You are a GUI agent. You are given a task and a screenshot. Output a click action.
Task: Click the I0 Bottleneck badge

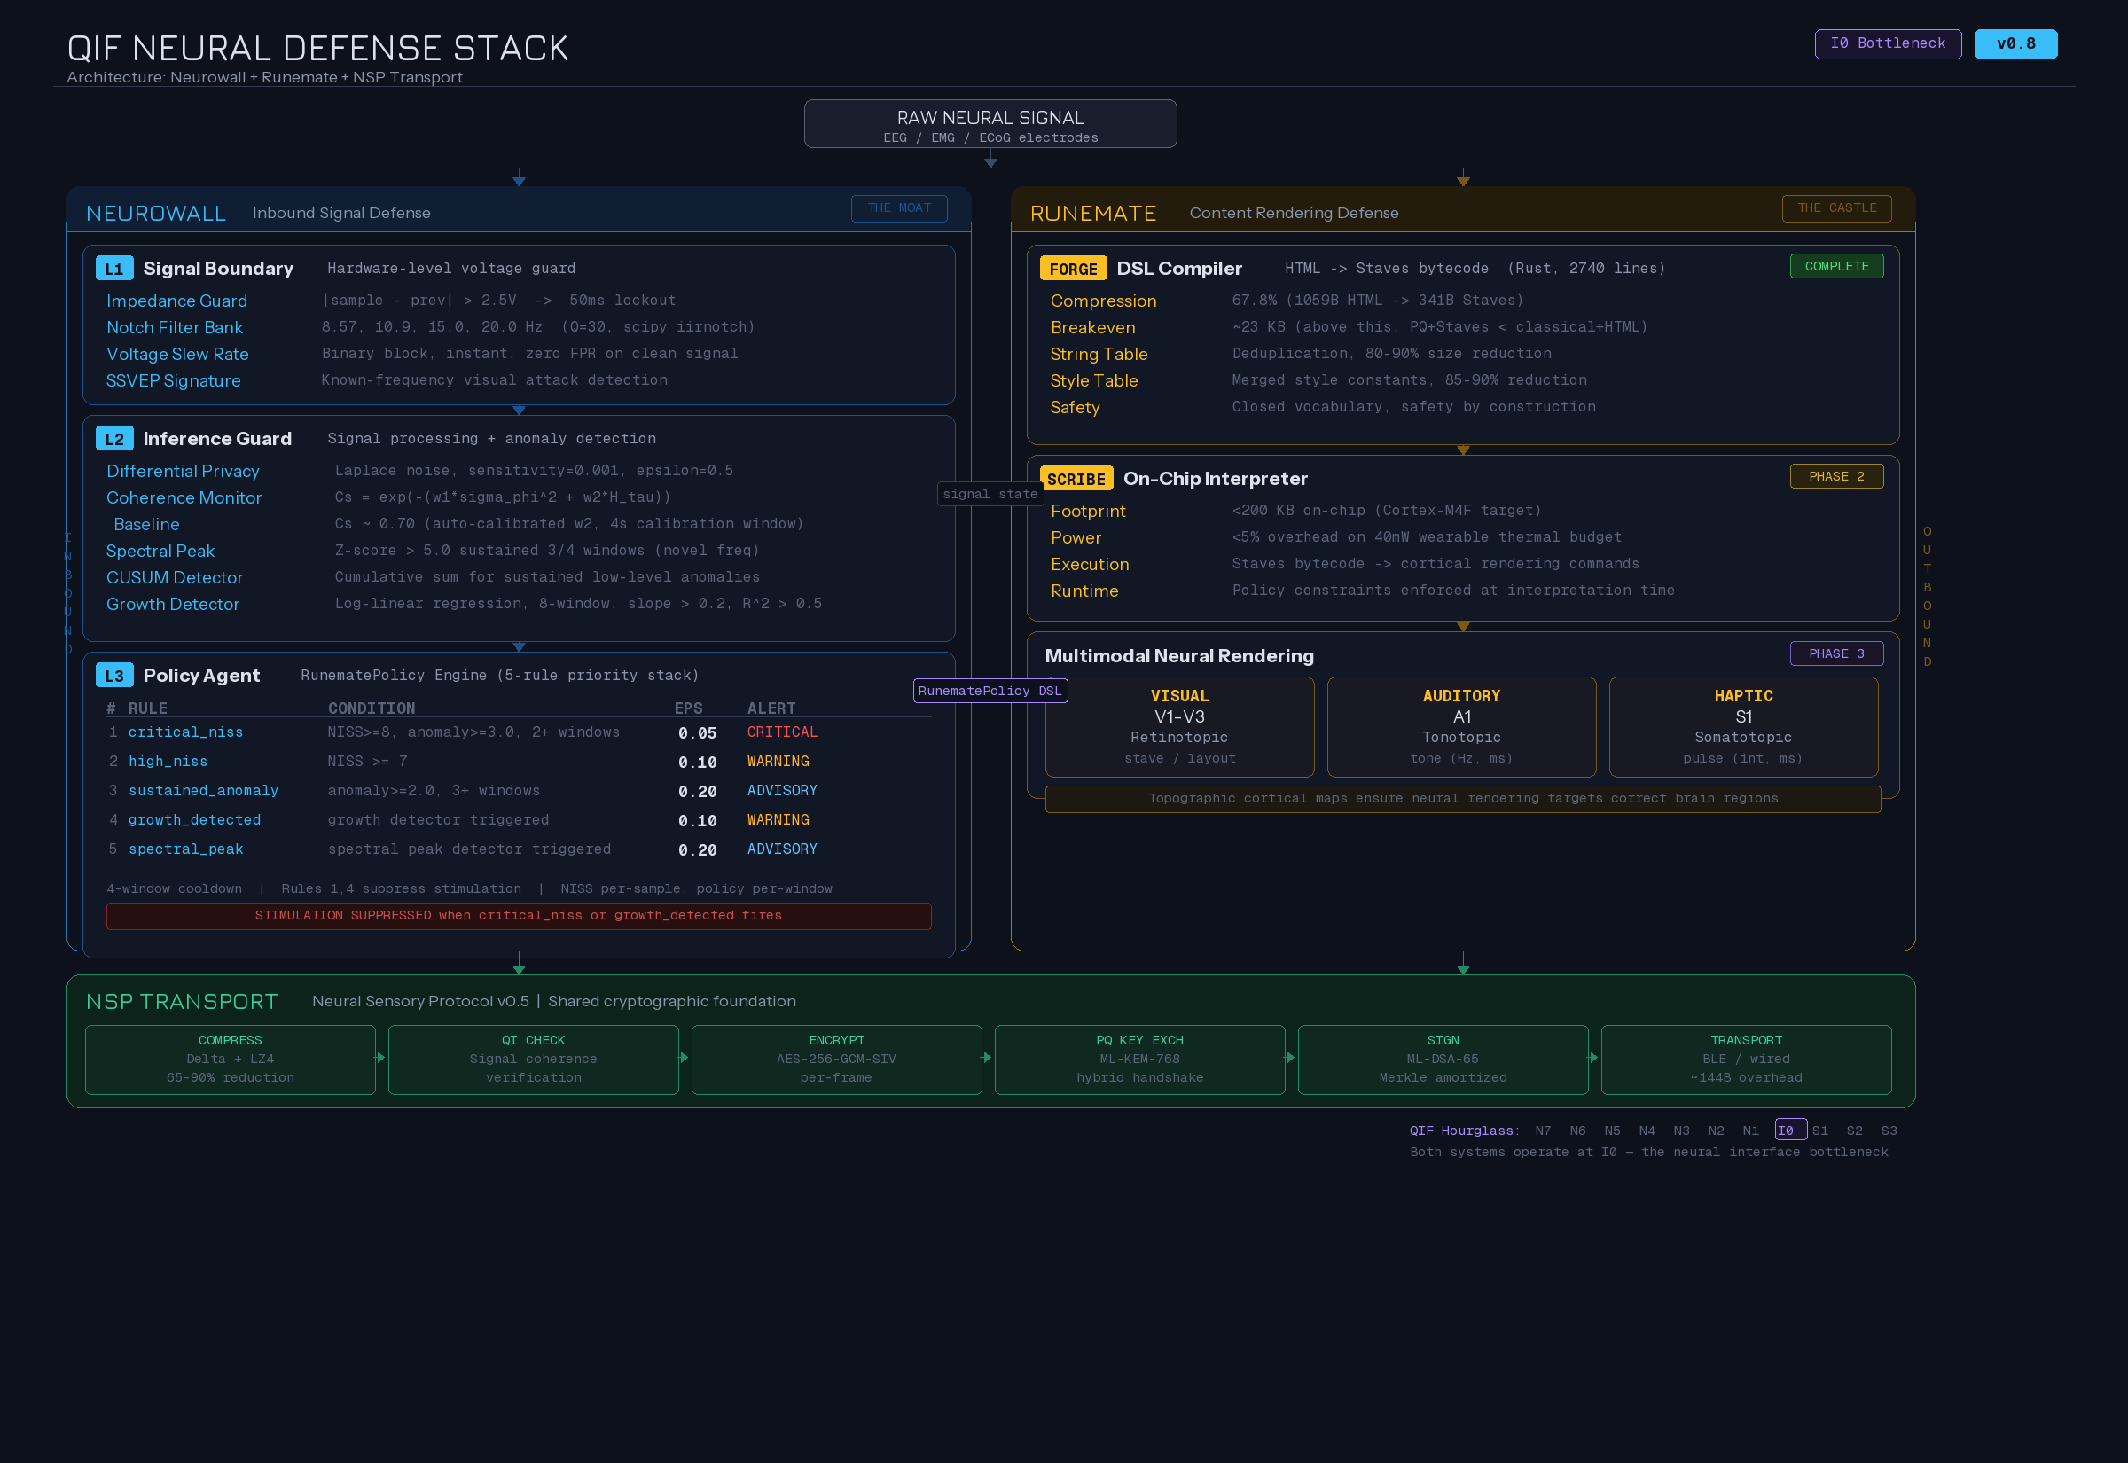(1887, 44)
